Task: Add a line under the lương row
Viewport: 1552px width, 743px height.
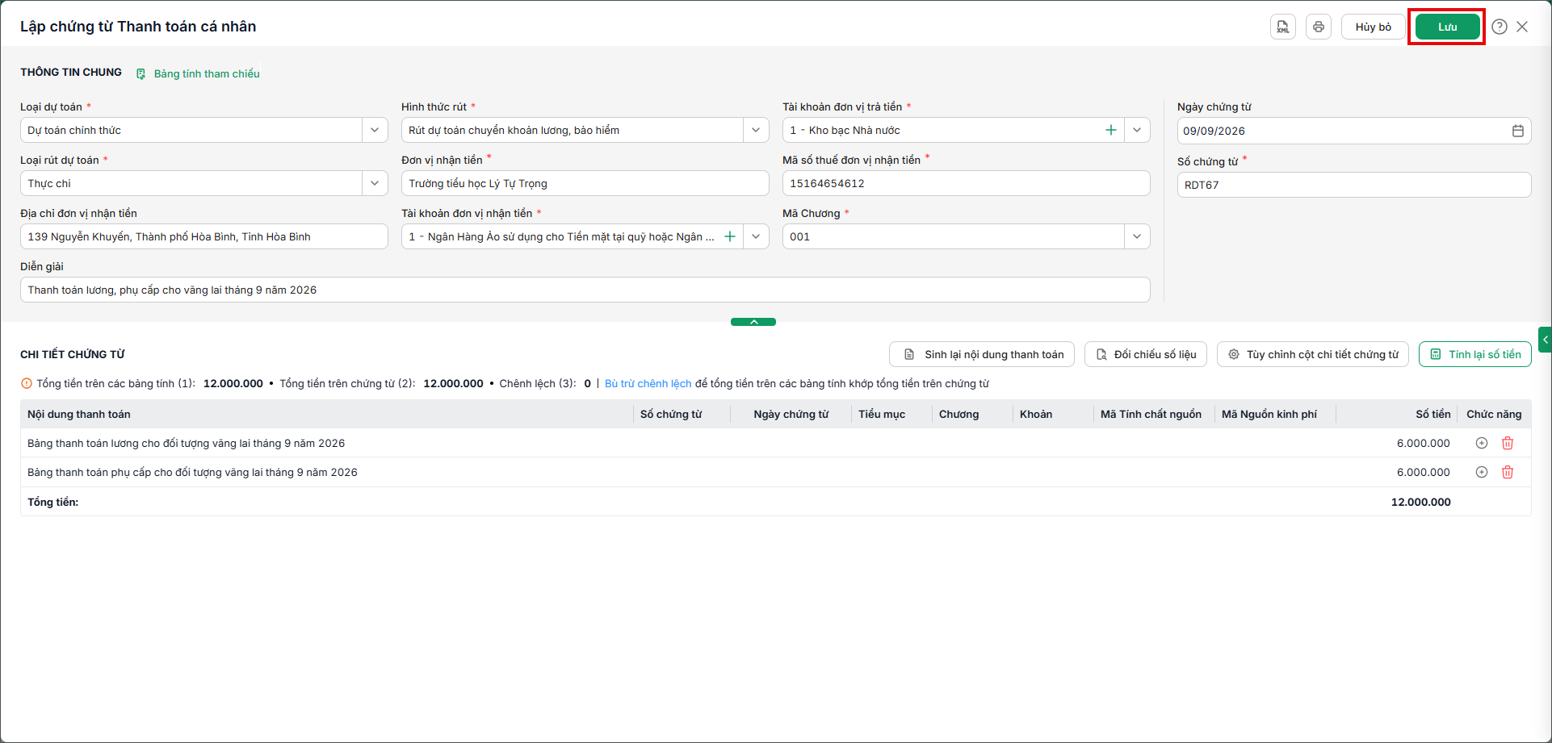Action: pyautogui.click(x=1481, y=443)
